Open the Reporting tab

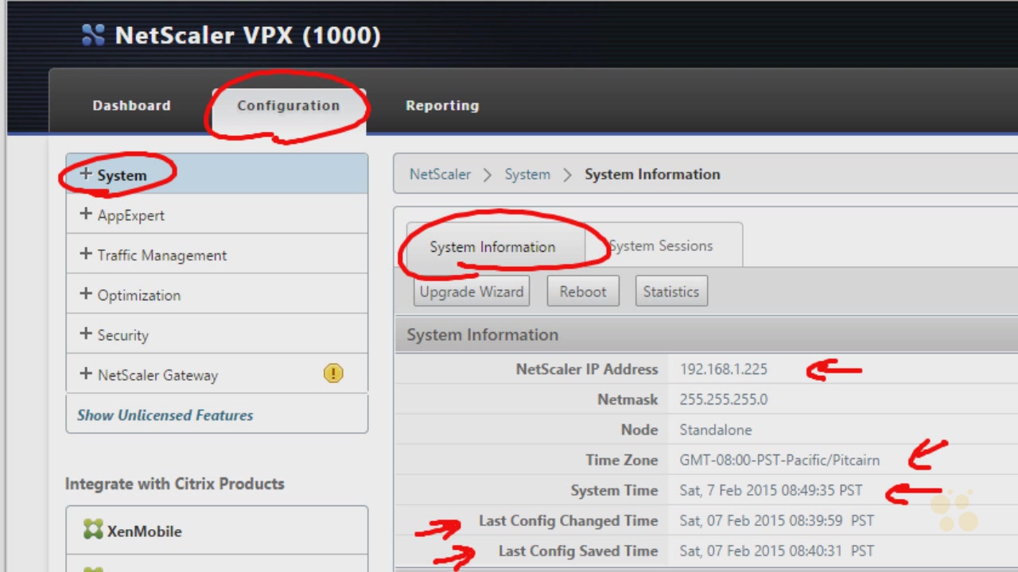click(x=442, y=106)
